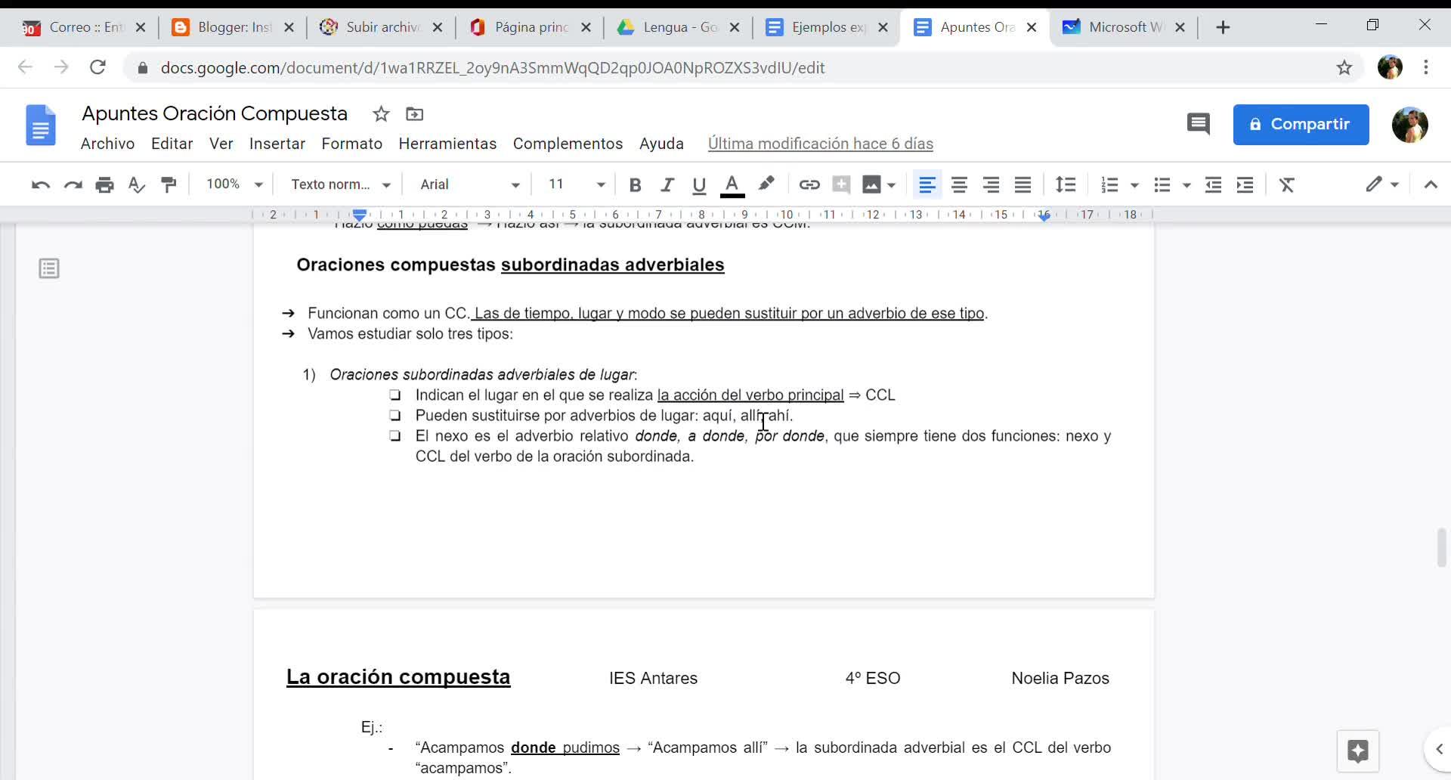The height and width of the screenshot is (780, 1451).
Task: Open the Explore star button
Action: point(1358,751)
